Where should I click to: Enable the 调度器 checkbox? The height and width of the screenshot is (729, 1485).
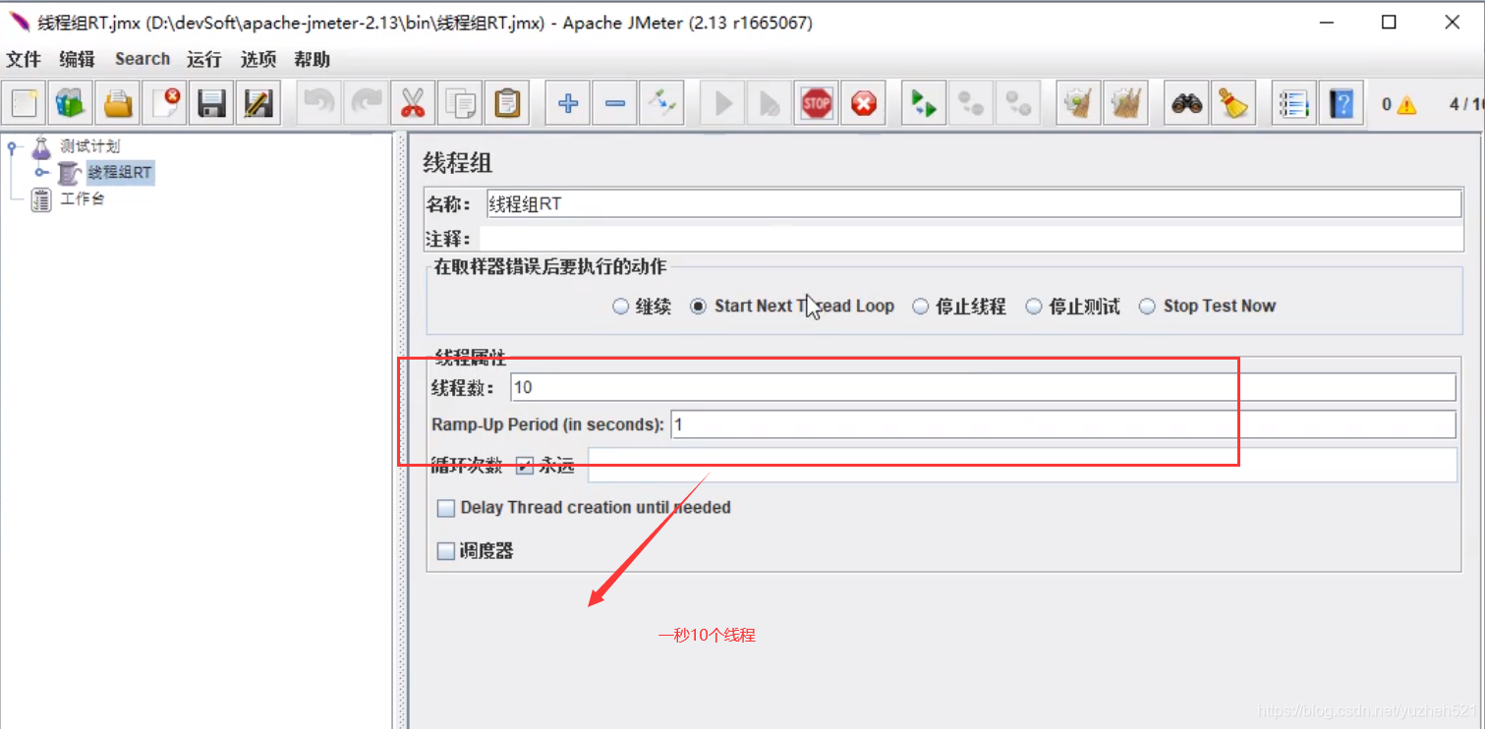[446, 551]
